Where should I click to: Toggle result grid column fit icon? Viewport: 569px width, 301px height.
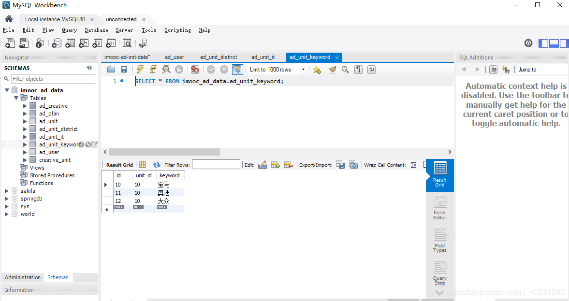coord(143,165)
